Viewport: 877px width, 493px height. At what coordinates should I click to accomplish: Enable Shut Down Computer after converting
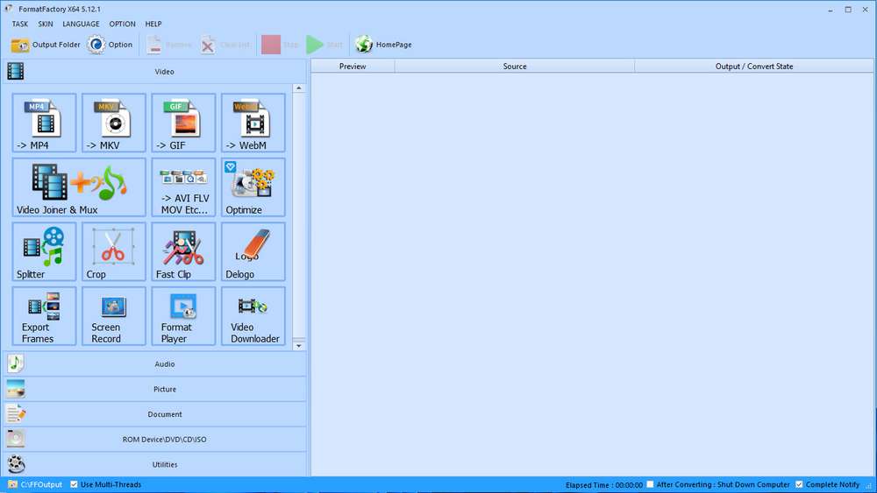click(650, 484)
